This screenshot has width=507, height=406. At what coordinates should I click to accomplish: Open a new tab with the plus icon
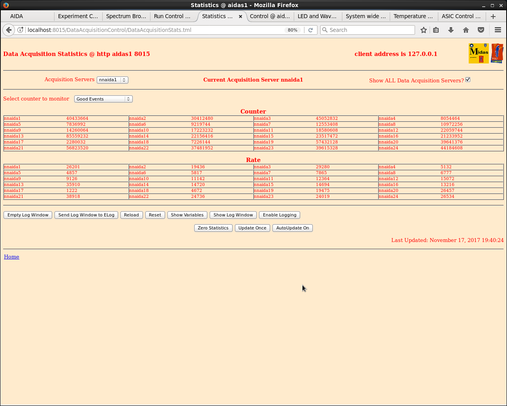pos(493,16)
